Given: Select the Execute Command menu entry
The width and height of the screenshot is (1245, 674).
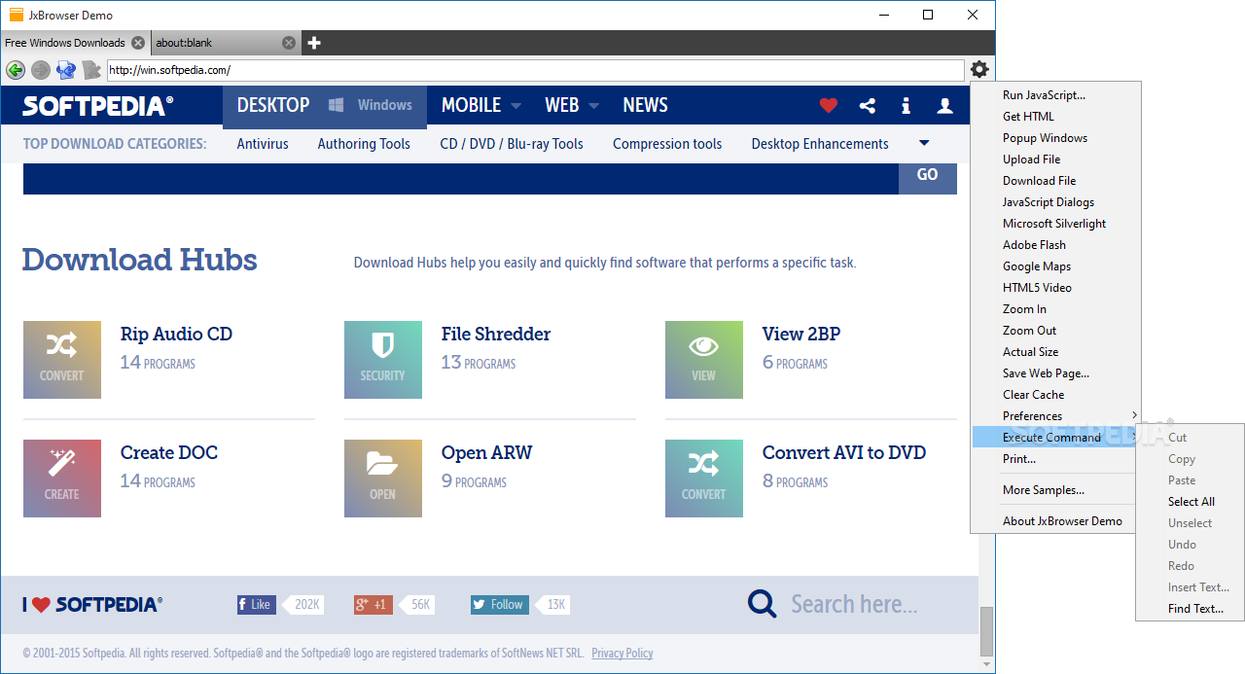Looking at the screenshot, I should pos(1056,438).
